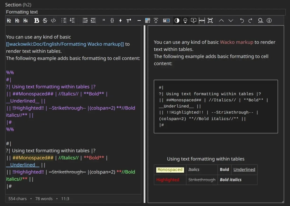This screenshot has width=290, height=206.
Task: Click the preview pane resize handle
Action: point(283,201)
